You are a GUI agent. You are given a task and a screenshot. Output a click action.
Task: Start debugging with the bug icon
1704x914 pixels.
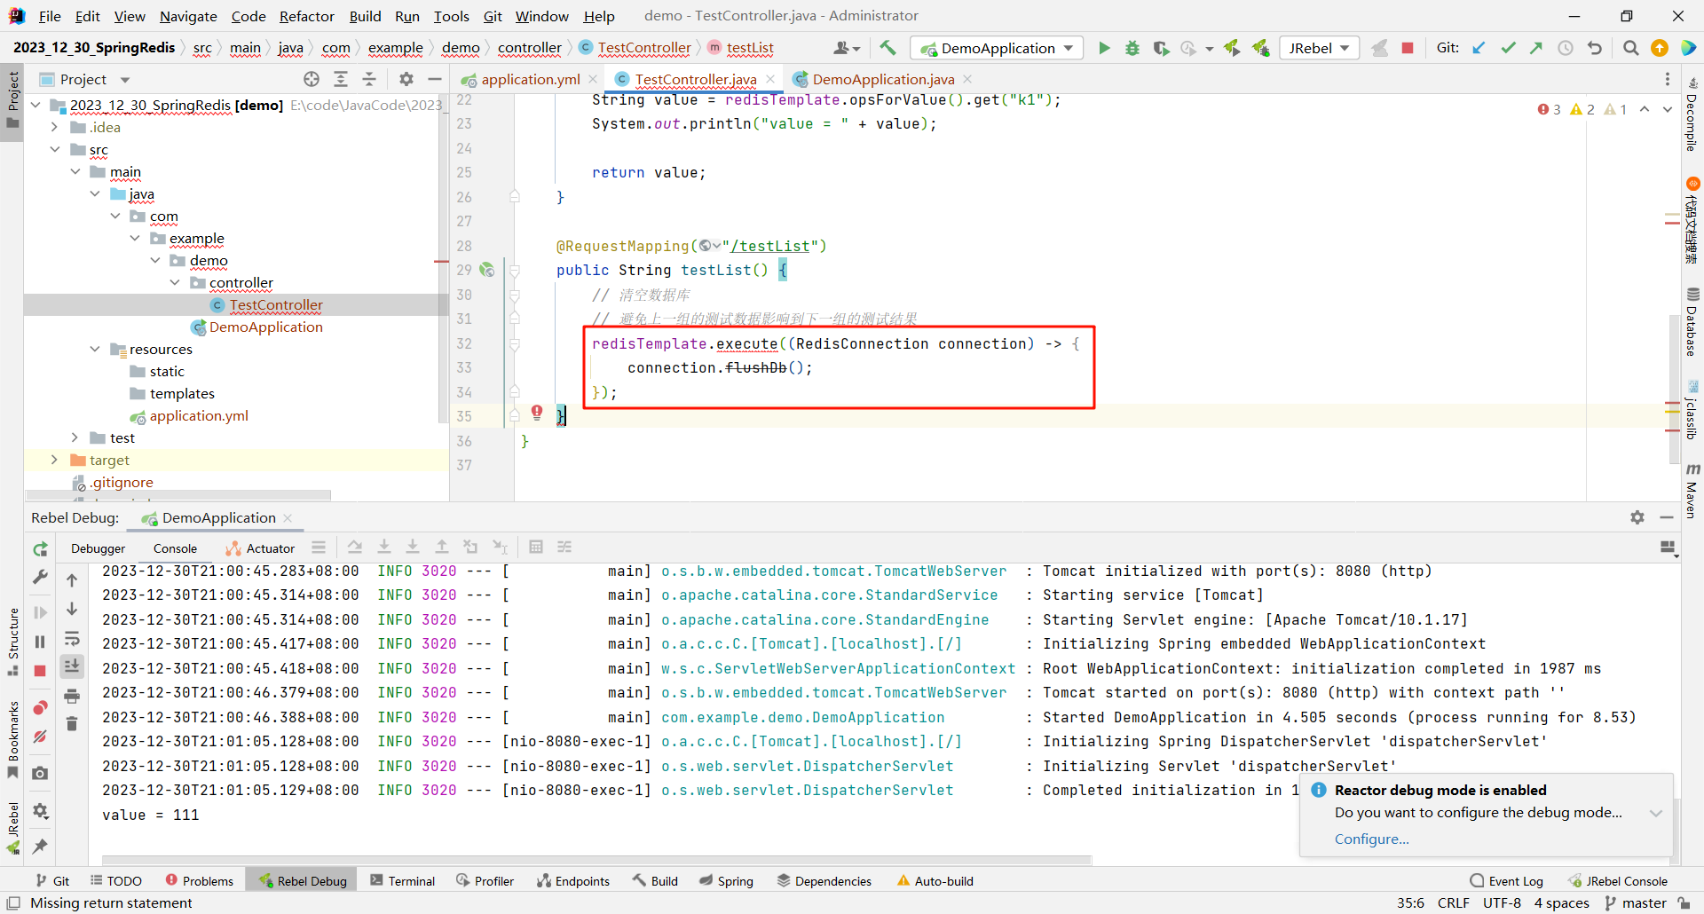(1132, 48)
